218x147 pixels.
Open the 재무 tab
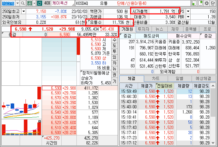[x=175, y=29]
